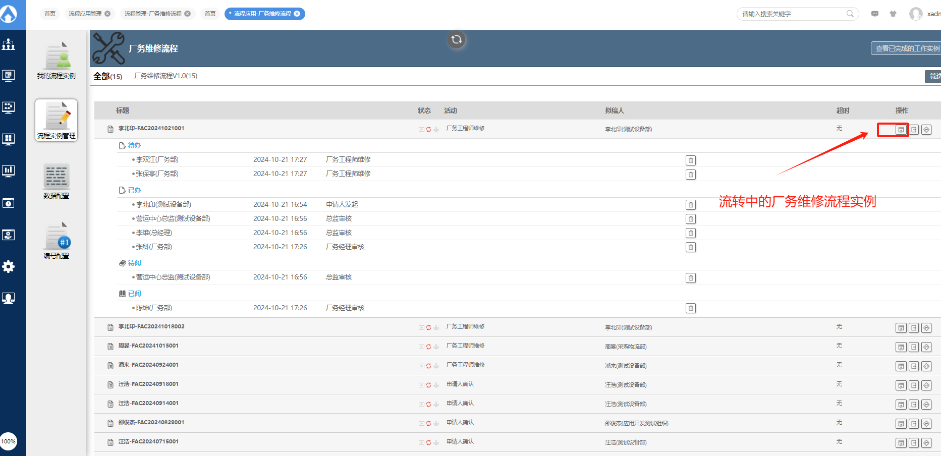Click the refresh icon in the header banner
This screenshot has height=456, width=941.
[x=456, y=39]
